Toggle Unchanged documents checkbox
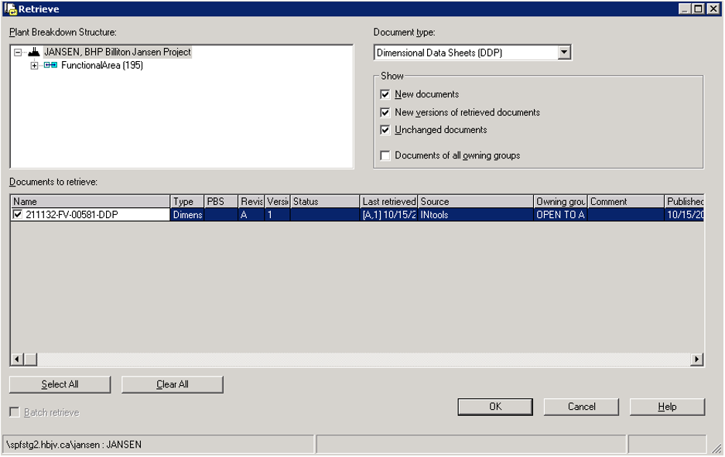This screenshot has width=725, height=457. coord(385,130)
